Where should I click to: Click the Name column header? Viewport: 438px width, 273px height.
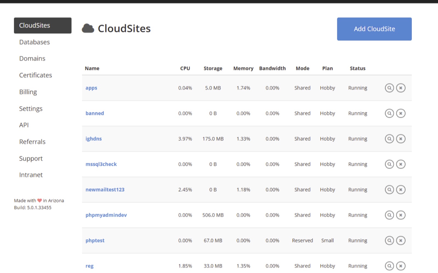click(92, 68)
